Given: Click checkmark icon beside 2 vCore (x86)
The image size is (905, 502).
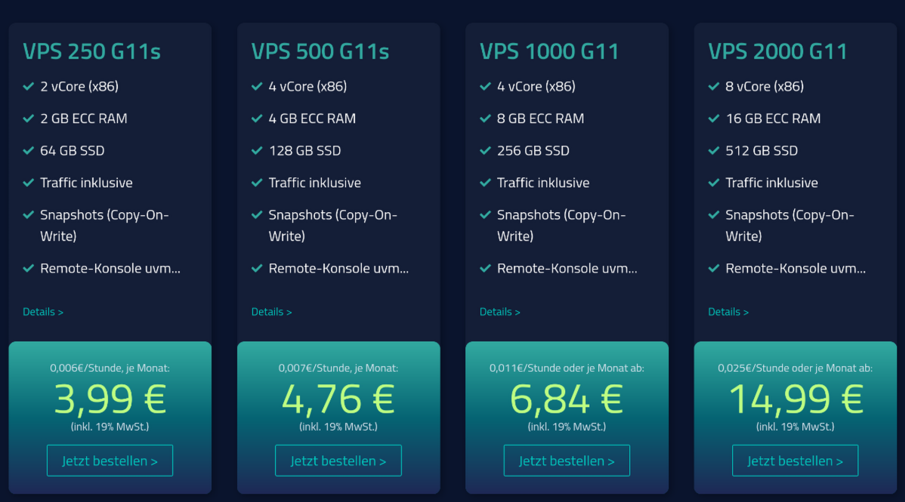Looking at the screenshot, I should click(x=29, y=87).
